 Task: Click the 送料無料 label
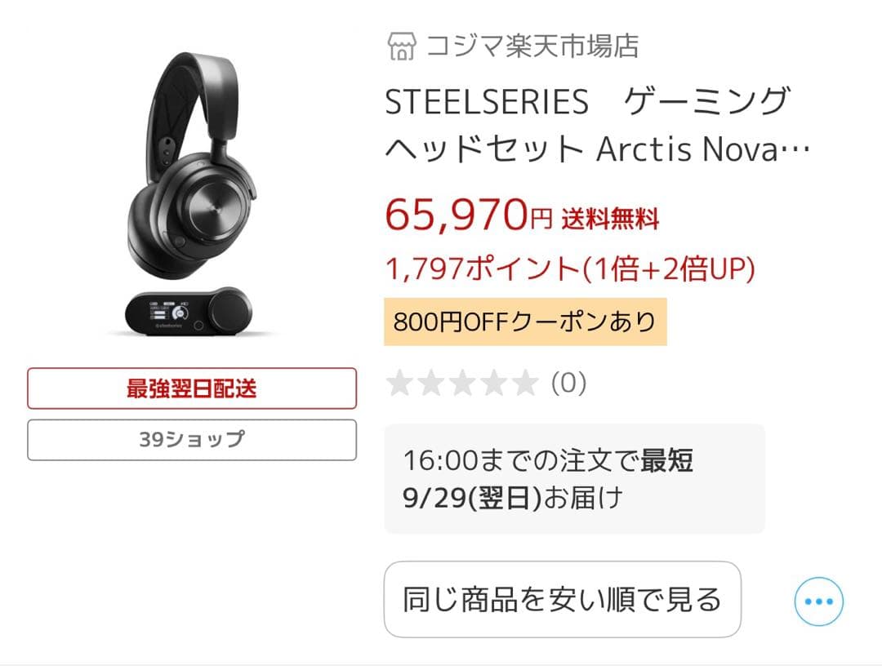click(611, 218)
